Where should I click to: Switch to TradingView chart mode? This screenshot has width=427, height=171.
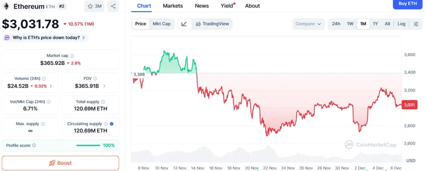coord(213,24)
